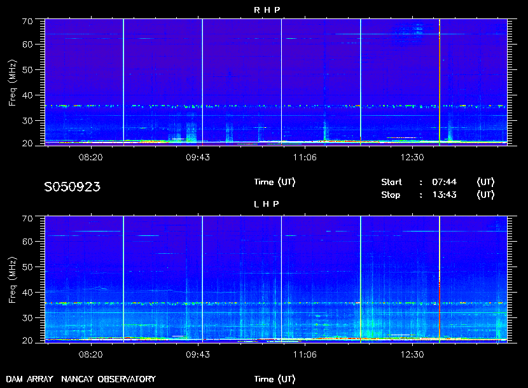The width and height of the screenshot is (528, 388).
Task: Click the 50 frequency tick on the RHP axis
Action: [27, 70]
